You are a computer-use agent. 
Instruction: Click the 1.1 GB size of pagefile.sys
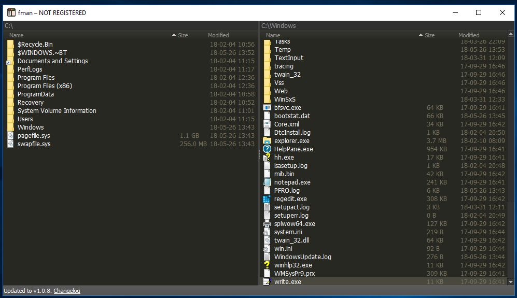tap(189, 135)
